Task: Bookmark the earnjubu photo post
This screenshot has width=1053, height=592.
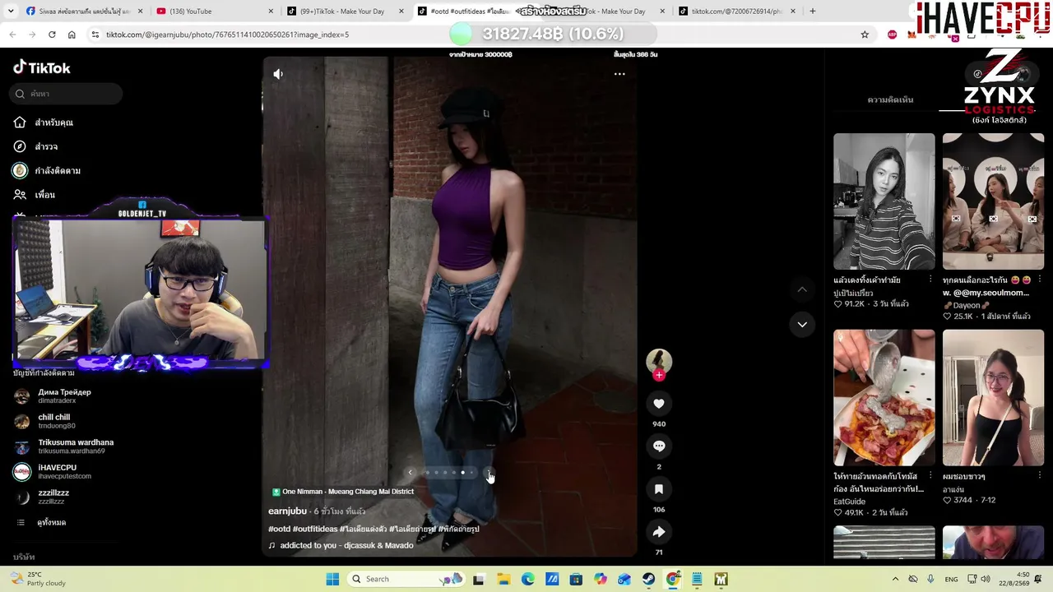Action: coord(659,489)
